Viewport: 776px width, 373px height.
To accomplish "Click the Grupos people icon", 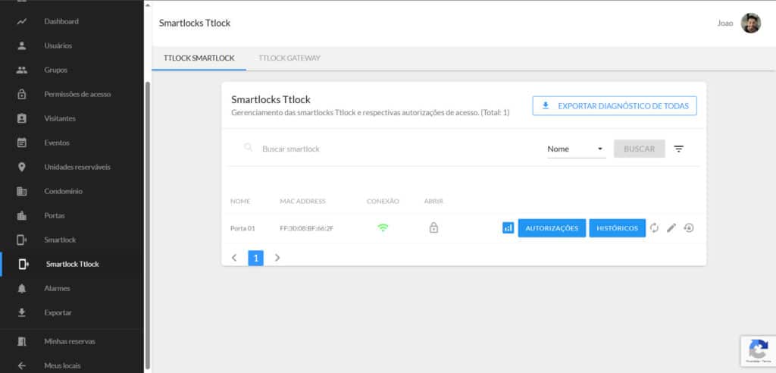I will pos(22,70).
